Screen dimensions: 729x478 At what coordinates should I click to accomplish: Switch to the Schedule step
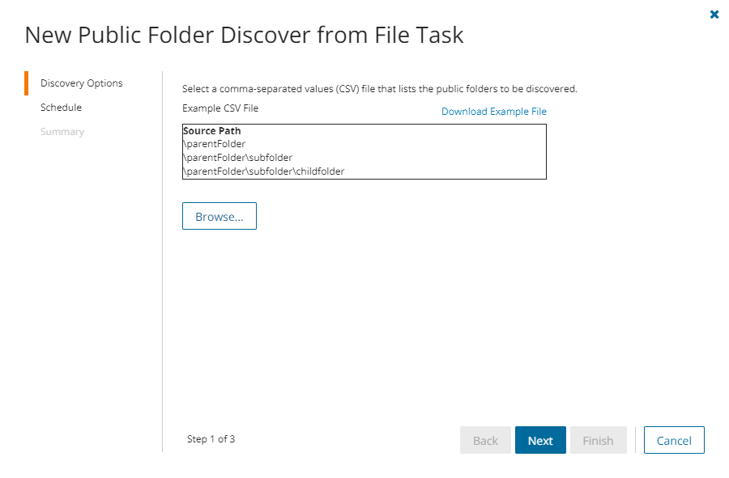pyautogui.click(x=61, y=108)
